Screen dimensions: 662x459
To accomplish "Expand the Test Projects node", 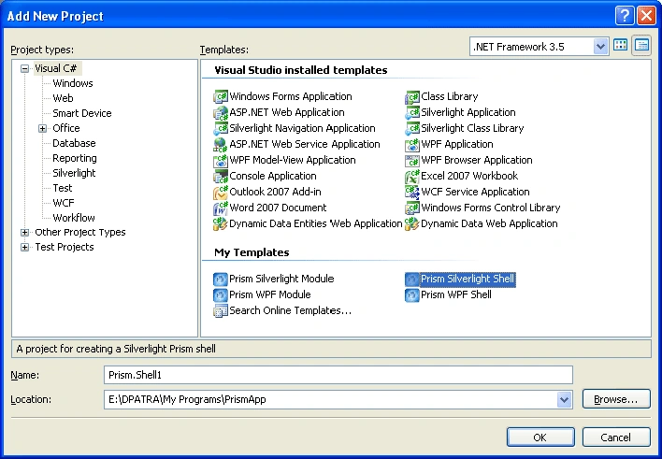I will (25, 248).
